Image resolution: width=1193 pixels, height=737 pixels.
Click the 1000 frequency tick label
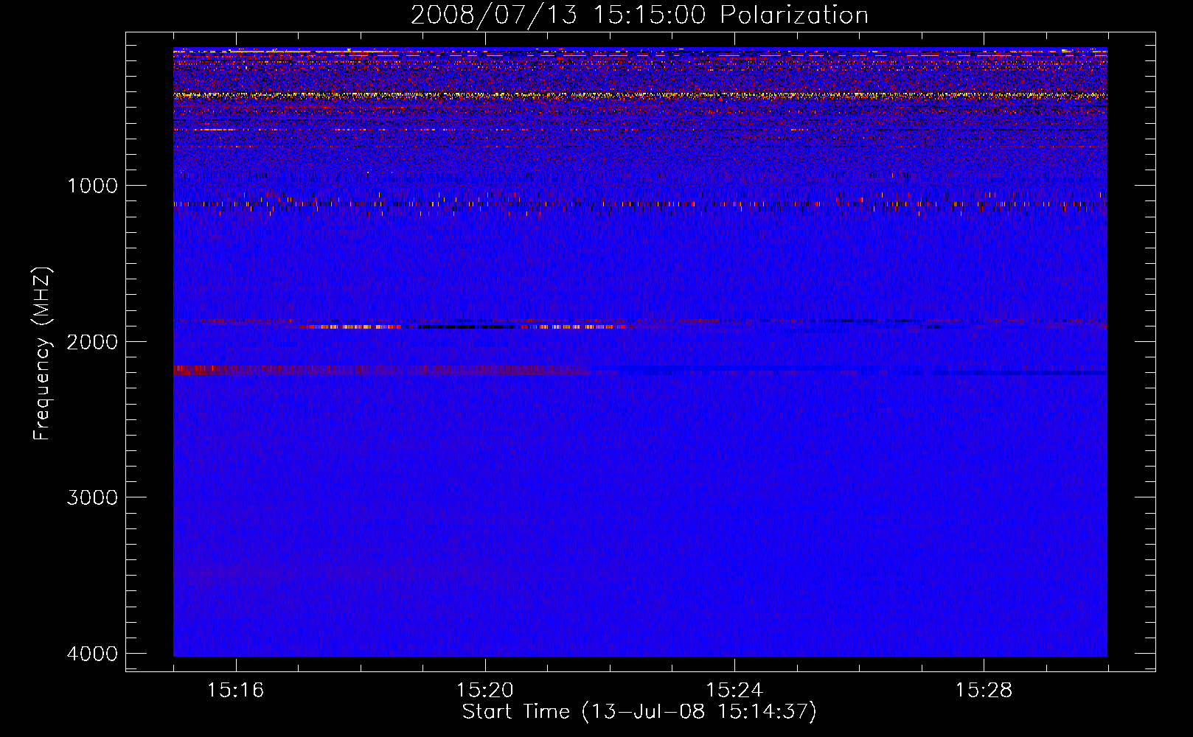click(92, 185)
